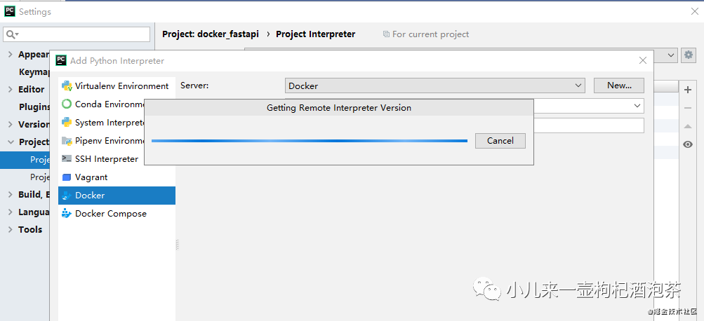The height and width of the screenshot is (321, 704).
Task: Click the gear icon beside interpreter dropdown
Action: tap(688, 55)
